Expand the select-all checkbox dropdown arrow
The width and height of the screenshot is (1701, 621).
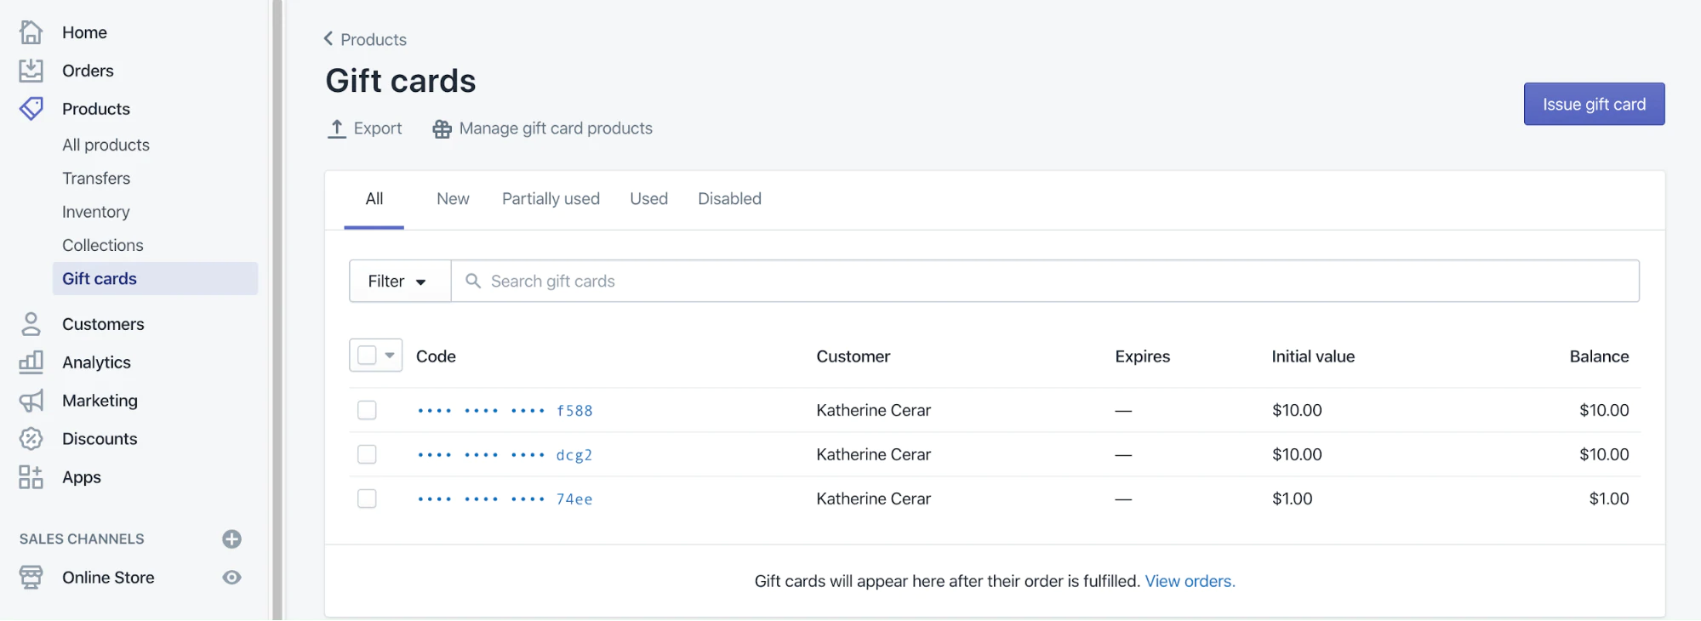click(x=390, y=356)
